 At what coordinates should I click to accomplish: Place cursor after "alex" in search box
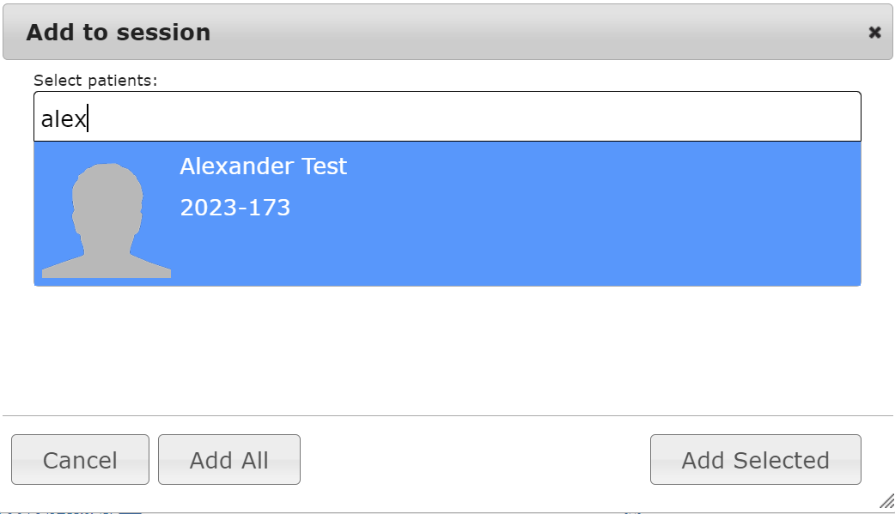[x=88, y=118]
